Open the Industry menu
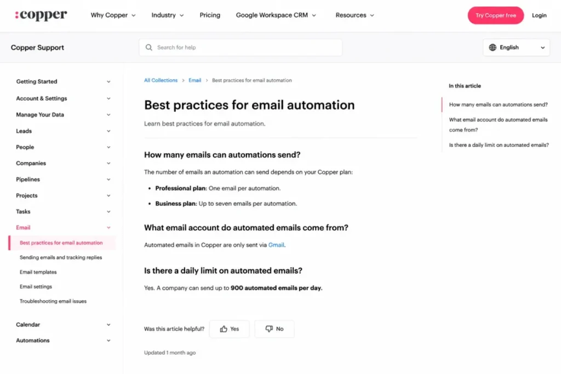Screen dimensions: 561x374 tap(168, 15)
